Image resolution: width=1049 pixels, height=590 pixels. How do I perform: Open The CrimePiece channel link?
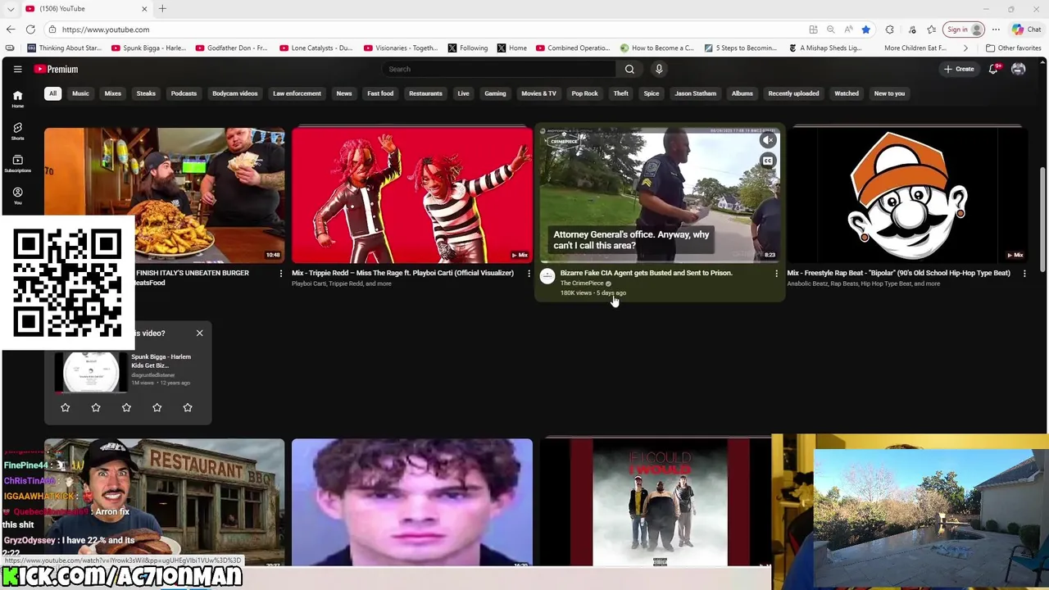click(x=582, y=284)
